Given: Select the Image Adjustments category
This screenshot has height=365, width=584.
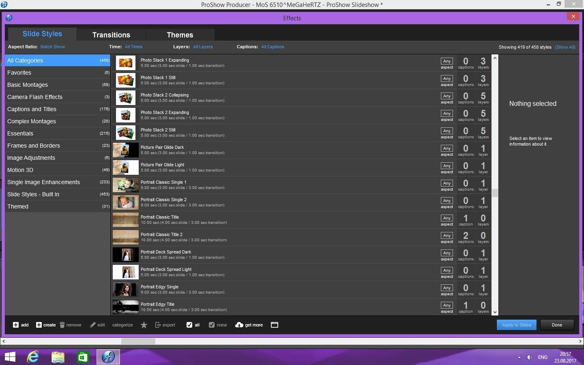Looking at the screenshot, I should pos(58,158).
